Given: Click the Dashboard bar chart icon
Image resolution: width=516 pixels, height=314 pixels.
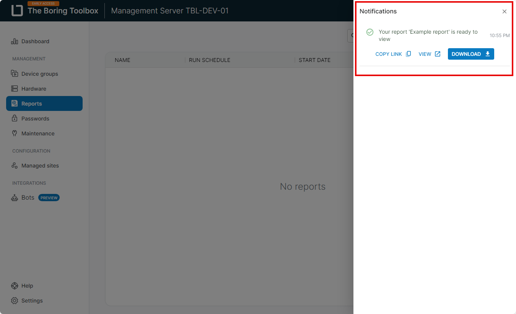Looking at the screenshot, I should click(15, 41).
